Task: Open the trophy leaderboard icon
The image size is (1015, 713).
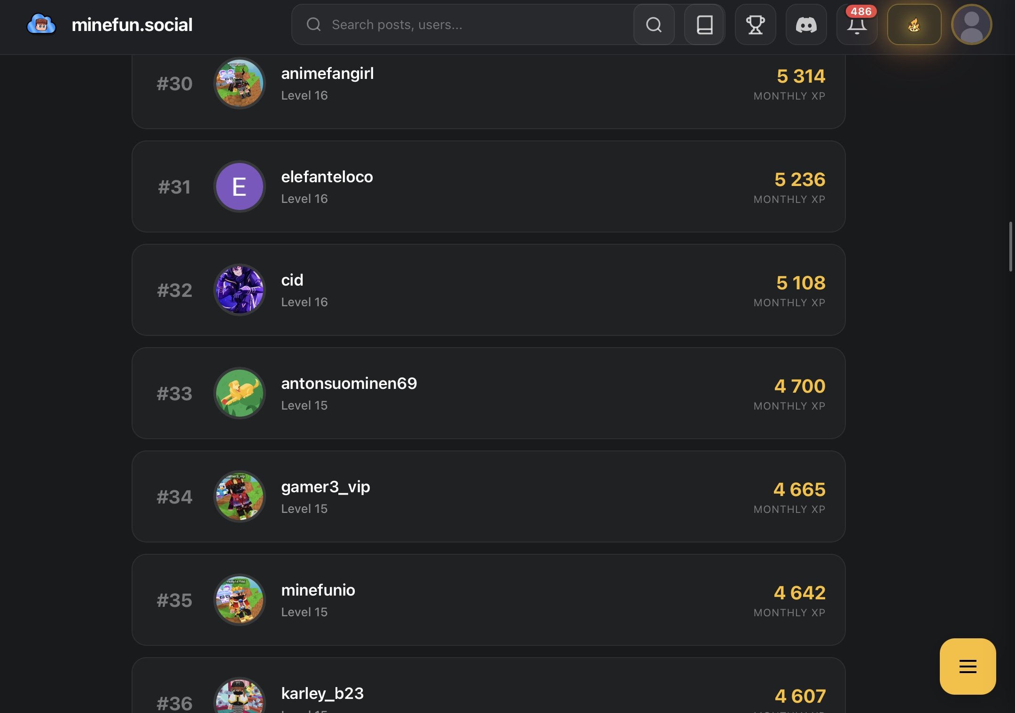Action: [755, 24]
